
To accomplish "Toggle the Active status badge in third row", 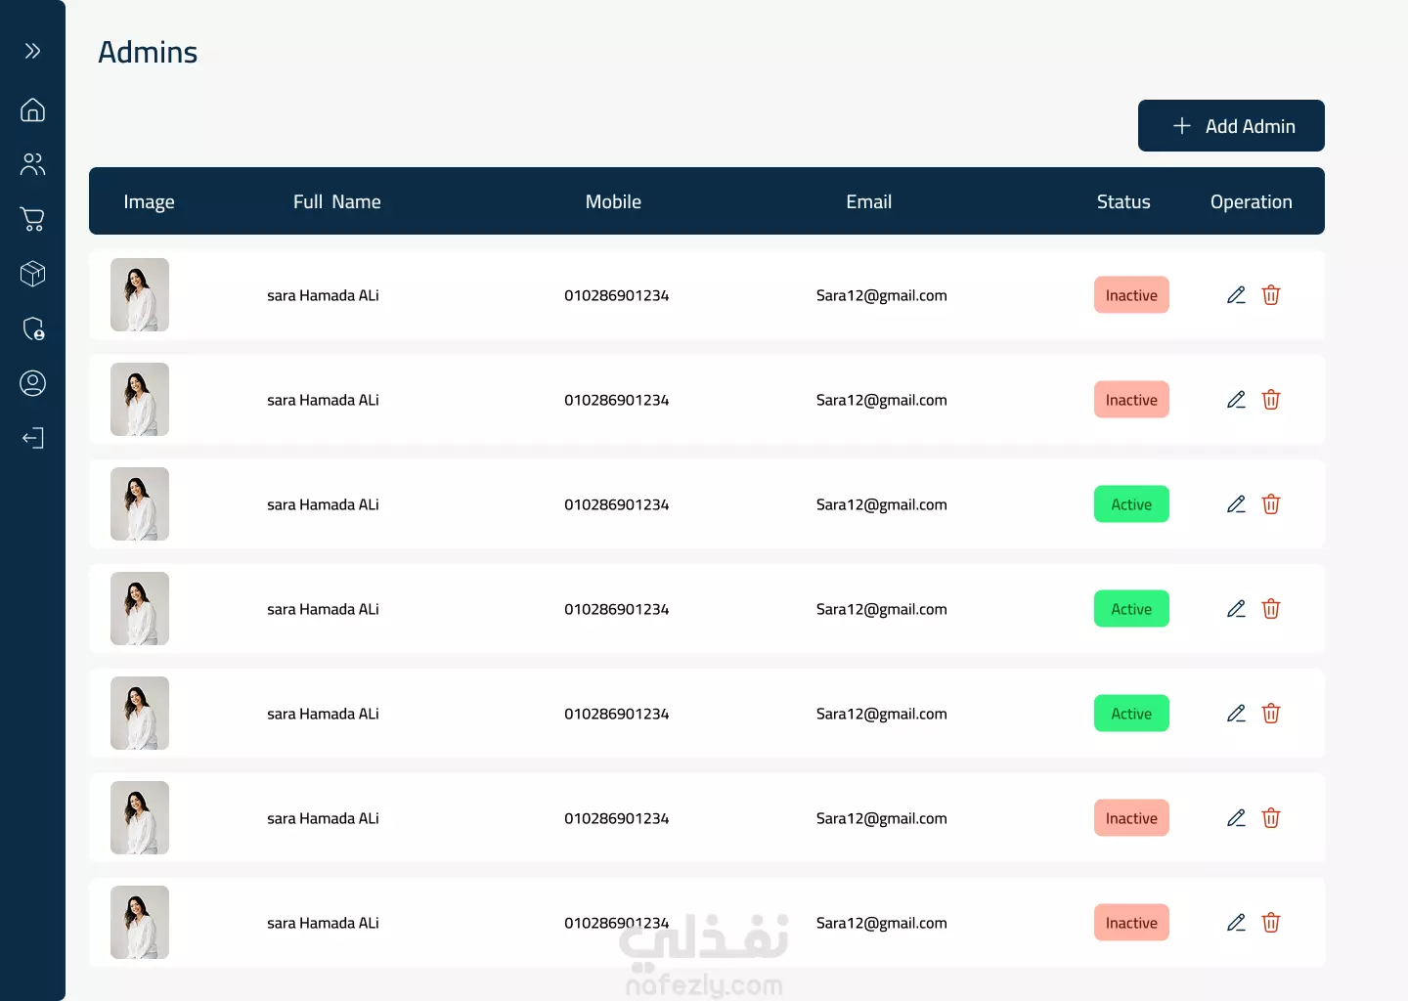I will tap(1131, 504).
